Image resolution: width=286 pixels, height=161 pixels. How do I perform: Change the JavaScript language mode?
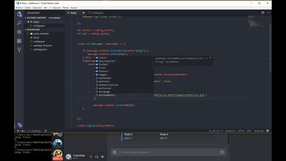tap(259, 131)
